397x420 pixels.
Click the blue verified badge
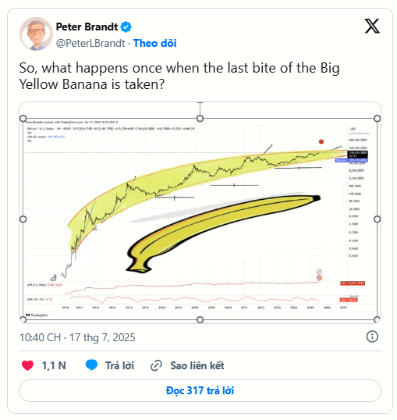pyautogui.click(x=126, y=27)
